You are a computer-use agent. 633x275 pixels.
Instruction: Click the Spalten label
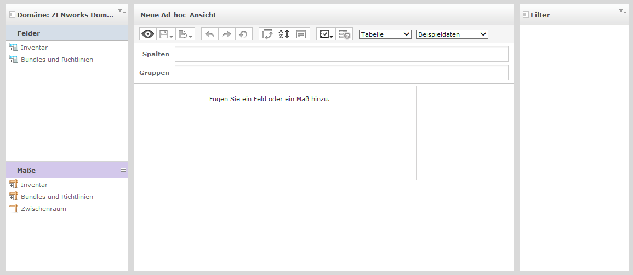point(156,54)
